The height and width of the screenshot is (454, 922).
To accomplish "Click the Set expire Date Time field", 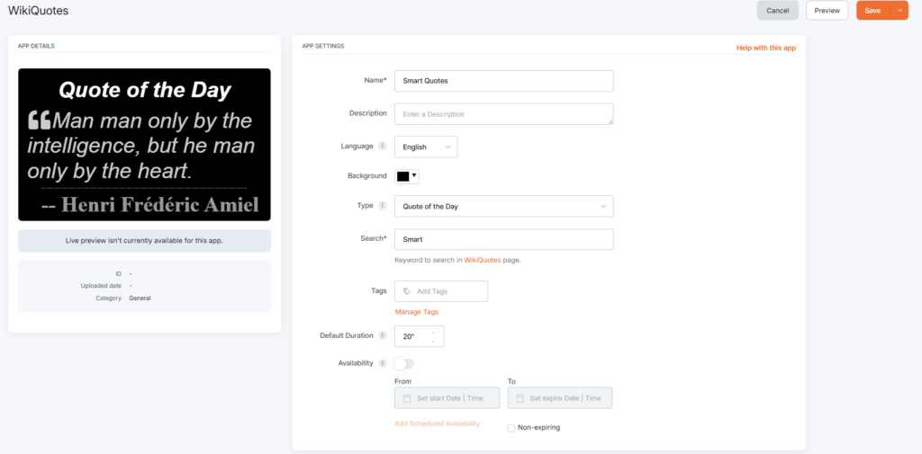I will click(560, 398).
